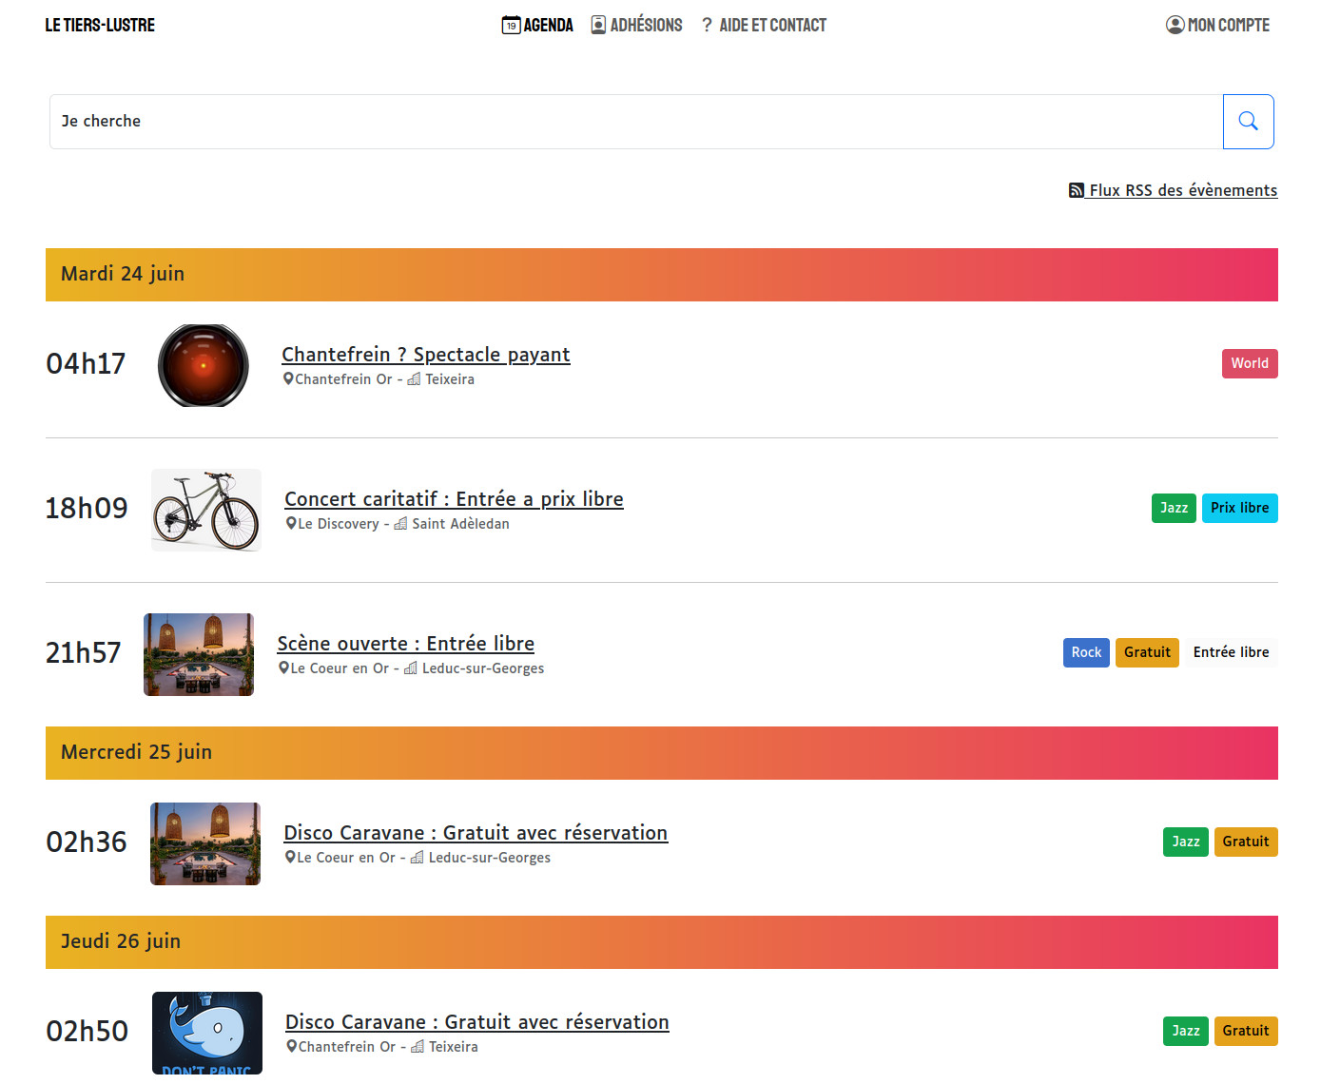Open Concert caritatif event link
1321x1084 pixels.
[454, 499]
